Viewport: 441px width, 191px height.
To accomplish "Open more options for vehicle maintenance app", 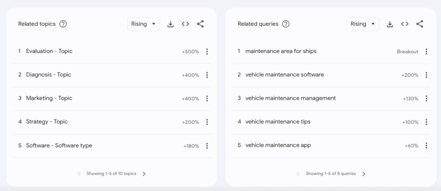I will 426,146.
